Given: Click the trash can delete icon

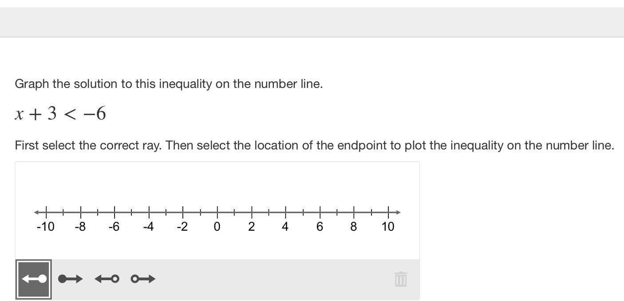Looking at the screenshot, I should pyautogui.click(x=401, y=279).
